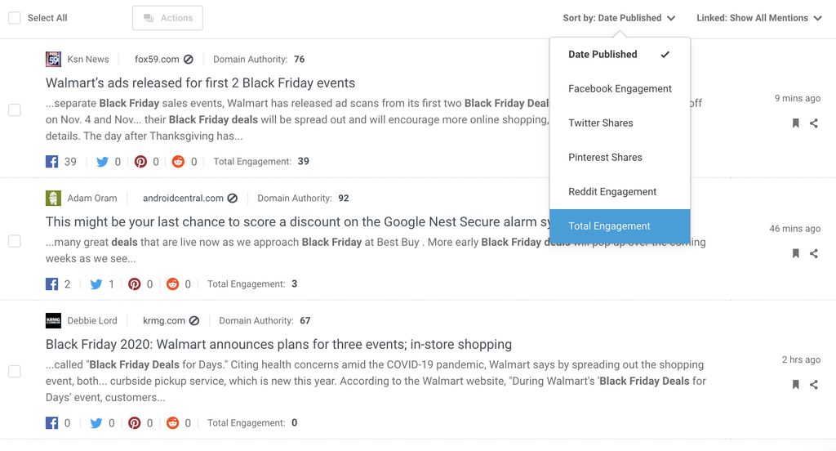Viewport: 836px width, 451px height.
Task: Bookmark the Google Nest Secure article
Action: 796,254
